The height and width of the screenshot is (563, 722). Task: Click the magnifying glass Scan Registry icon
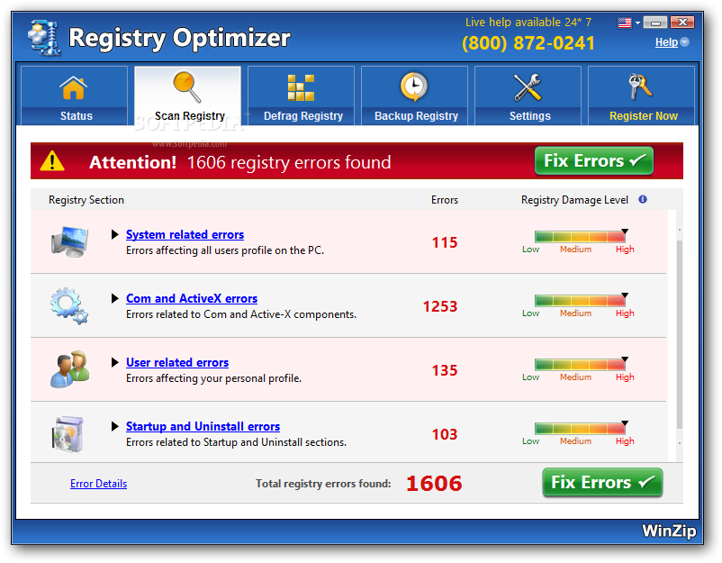click(x=186, y=86)
